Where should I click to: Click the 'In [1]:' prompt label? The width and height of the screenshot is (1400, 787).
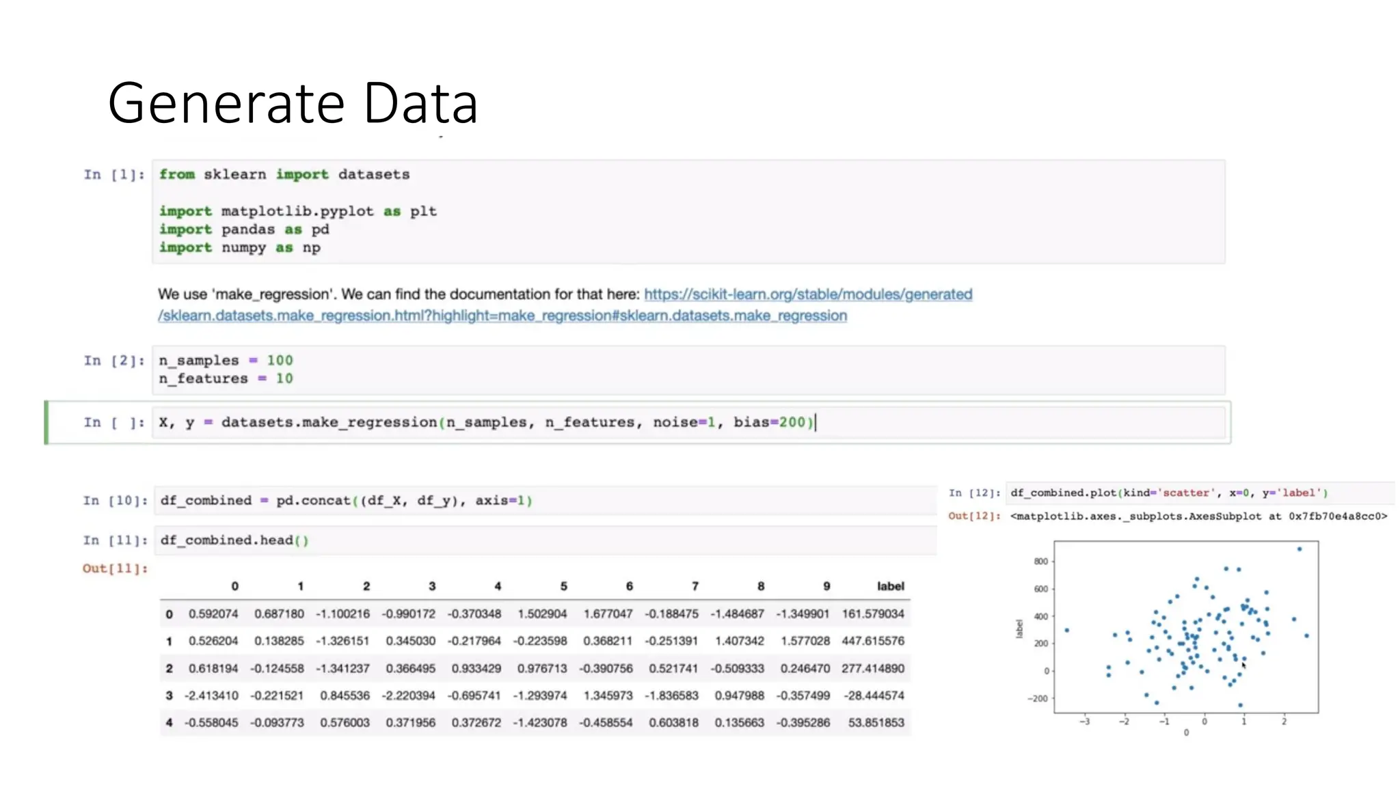click(115, 175)
